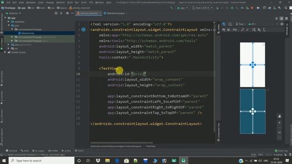Click the Apply Changes toolbar icon
The width and height of the screenshot is (292, 164).
coord(222,8)
